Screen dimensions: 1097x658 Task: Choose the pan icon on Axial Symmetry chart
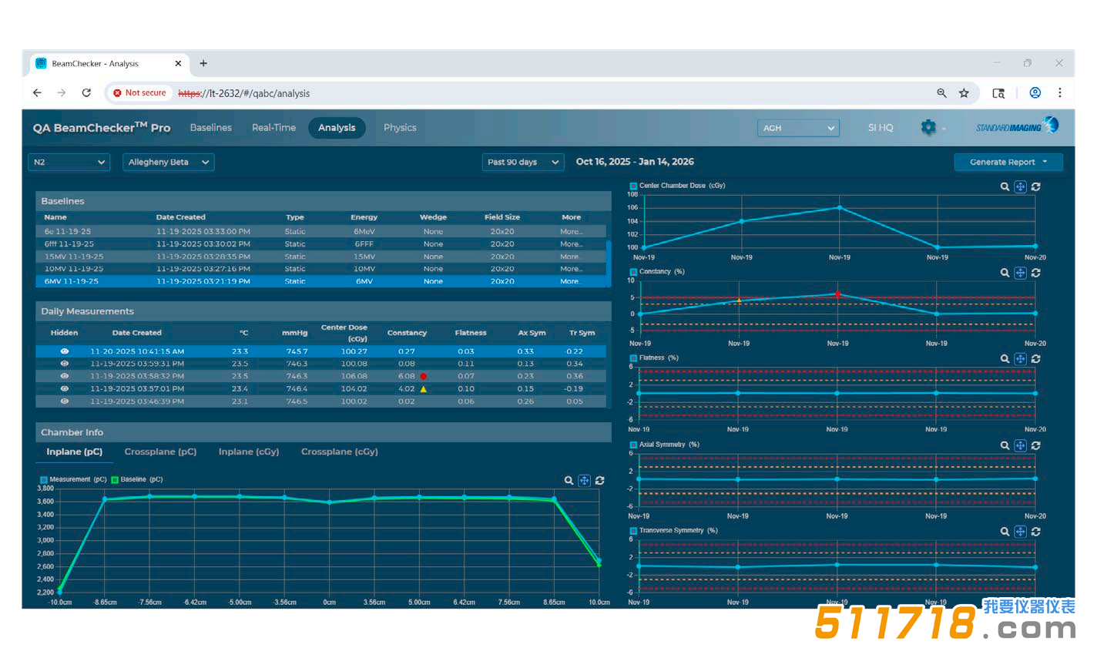point(1020,445)
